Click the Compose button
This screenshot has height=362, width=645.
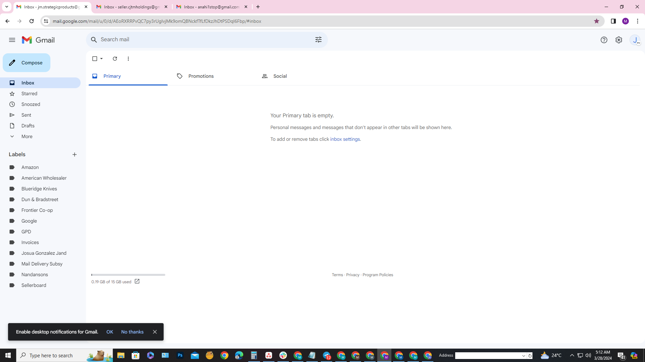(27, 63)
